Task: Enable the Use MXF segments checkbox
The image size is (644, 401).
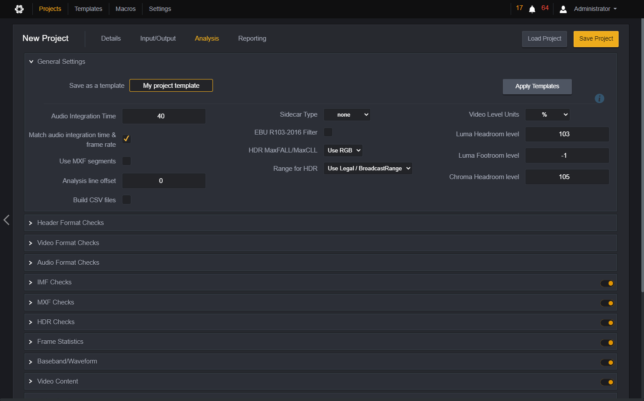Action: point(126,161)
